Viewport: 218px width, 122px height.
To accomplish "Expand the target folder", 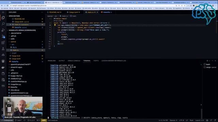I will point(14,53).
